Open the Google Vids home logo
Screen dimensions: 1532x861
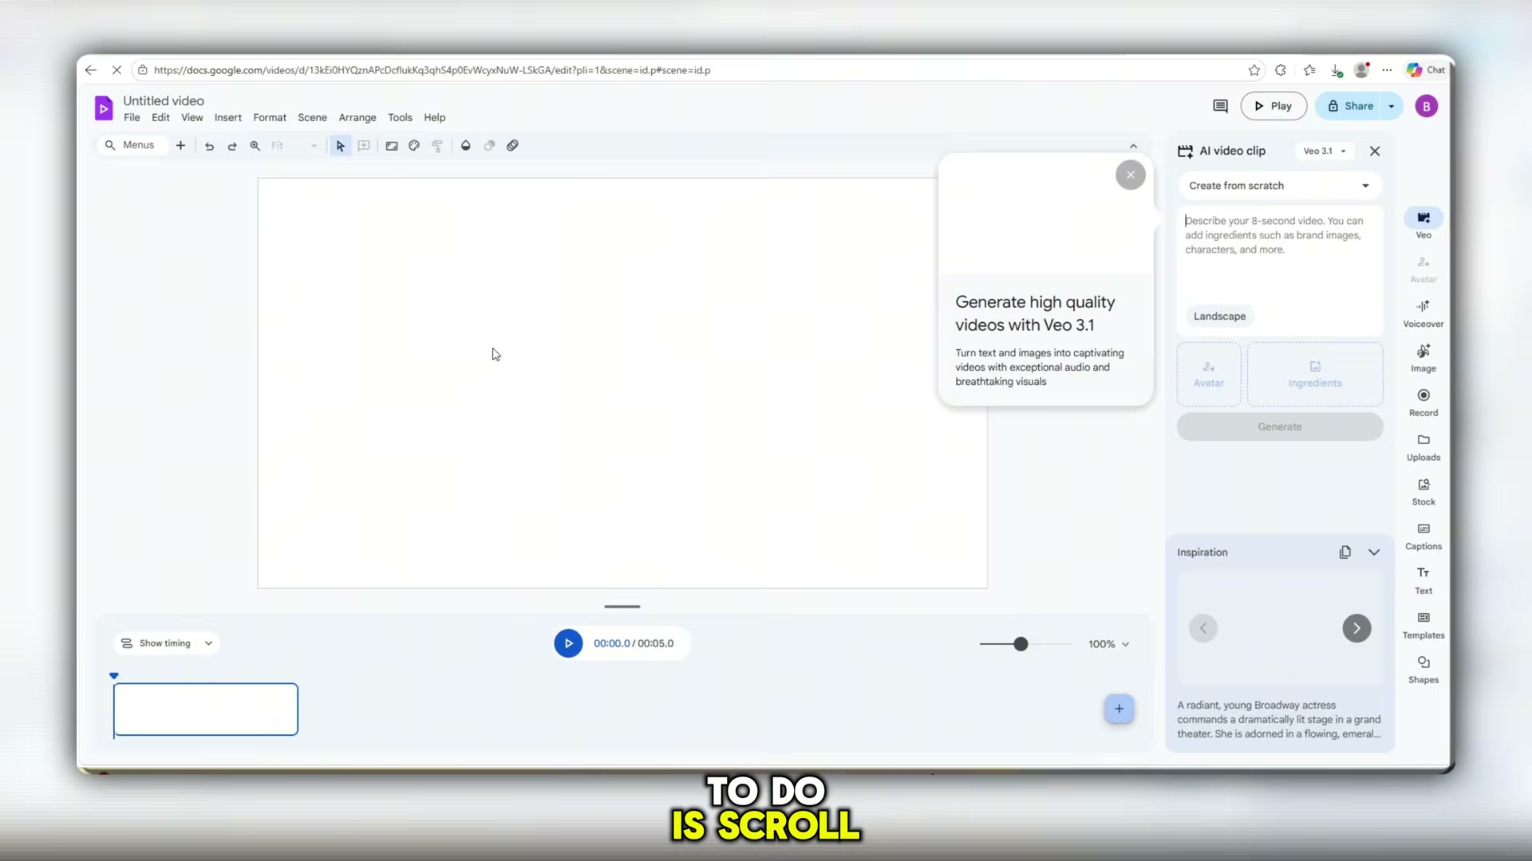point(104,107)
